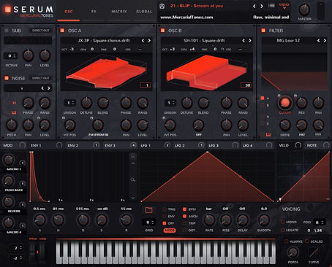Click the LFO triangle peak point
The width and height of the screenshot is (332, 267).
[208, 152]
